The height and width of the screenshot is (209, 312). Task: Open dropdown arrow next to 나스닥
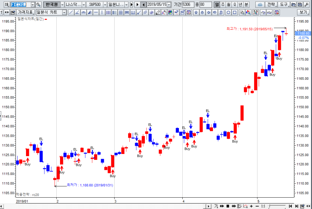click(84, 5)
